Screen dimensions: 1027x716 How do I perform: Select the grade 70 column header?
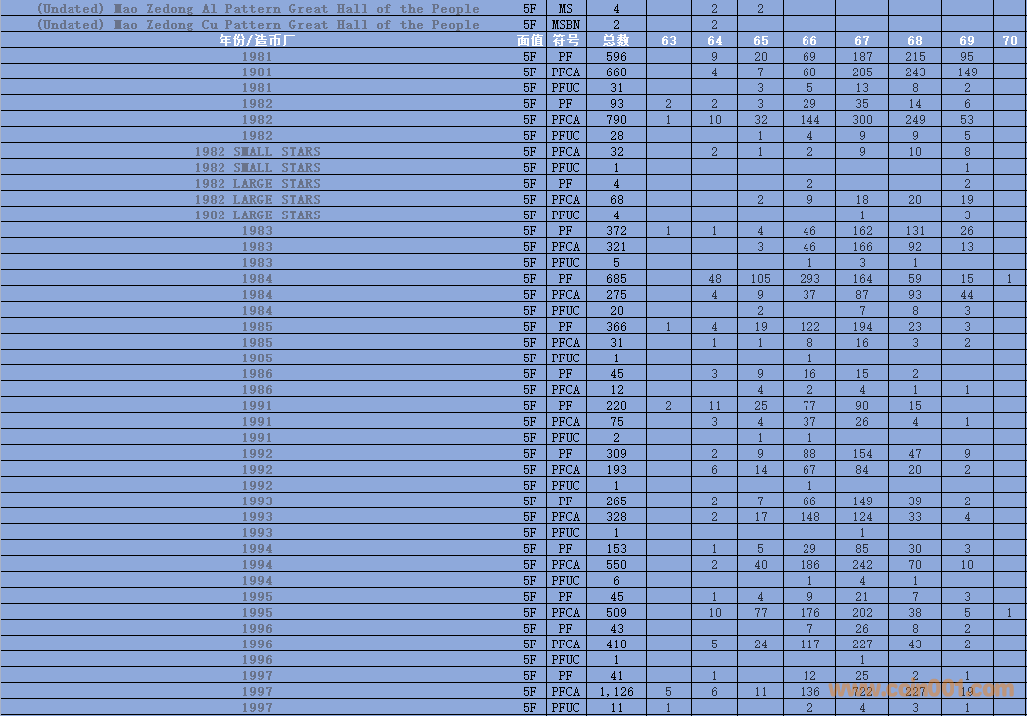(x=1009, y=41)
